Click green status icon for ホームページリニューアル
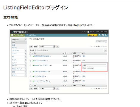 33,81
